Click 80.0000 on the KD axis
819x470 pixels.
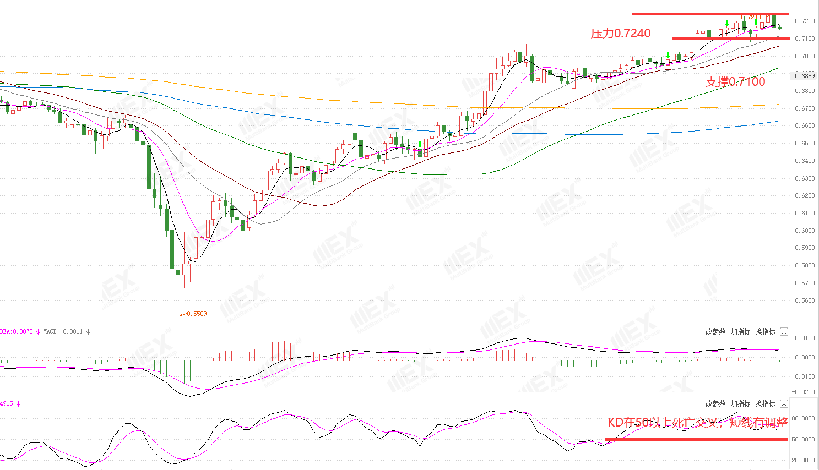click(804, 418)
